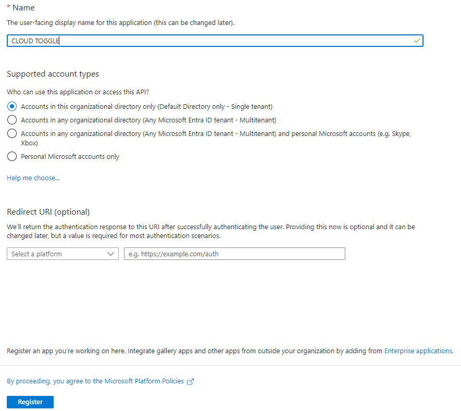Image resolution: width=461 pixels, height=411 pixels.
Task: Select Multitenant and personal Microsoft accounts radio
Action: (11, 134)
